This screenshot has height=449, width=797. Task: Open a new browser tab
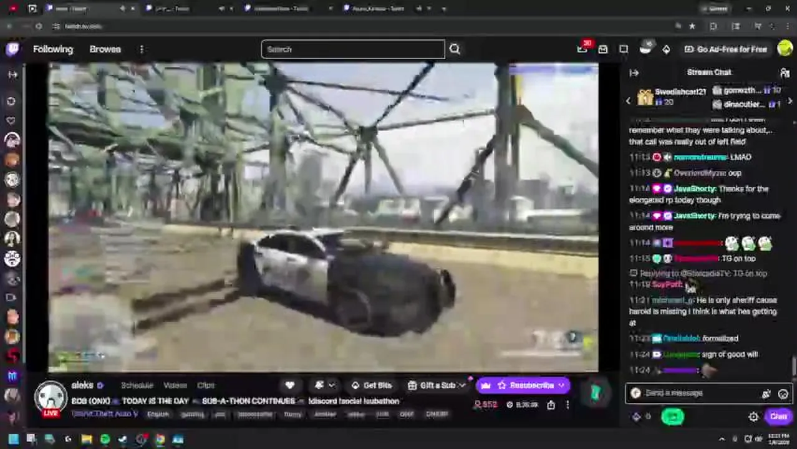pos(443,9)
